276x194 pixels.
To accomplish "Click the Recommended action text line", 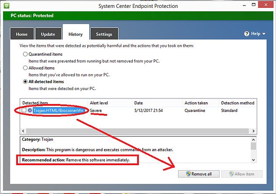I will [x=76, y=160].
